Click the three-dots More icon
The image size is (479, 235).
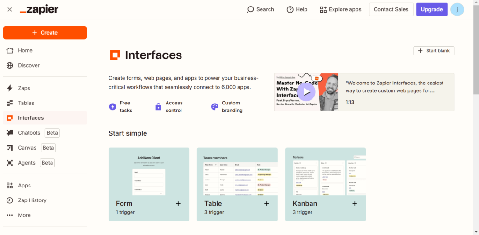[x=10, y=215]
